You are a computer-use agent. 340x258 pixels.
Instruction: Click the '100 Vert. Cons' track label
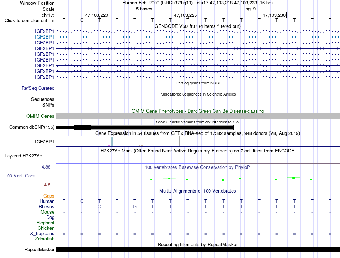click(20, 176)
